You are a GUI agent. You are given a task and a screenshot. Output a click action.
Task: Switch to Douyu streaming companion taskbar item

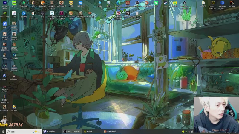coord(112,131)
